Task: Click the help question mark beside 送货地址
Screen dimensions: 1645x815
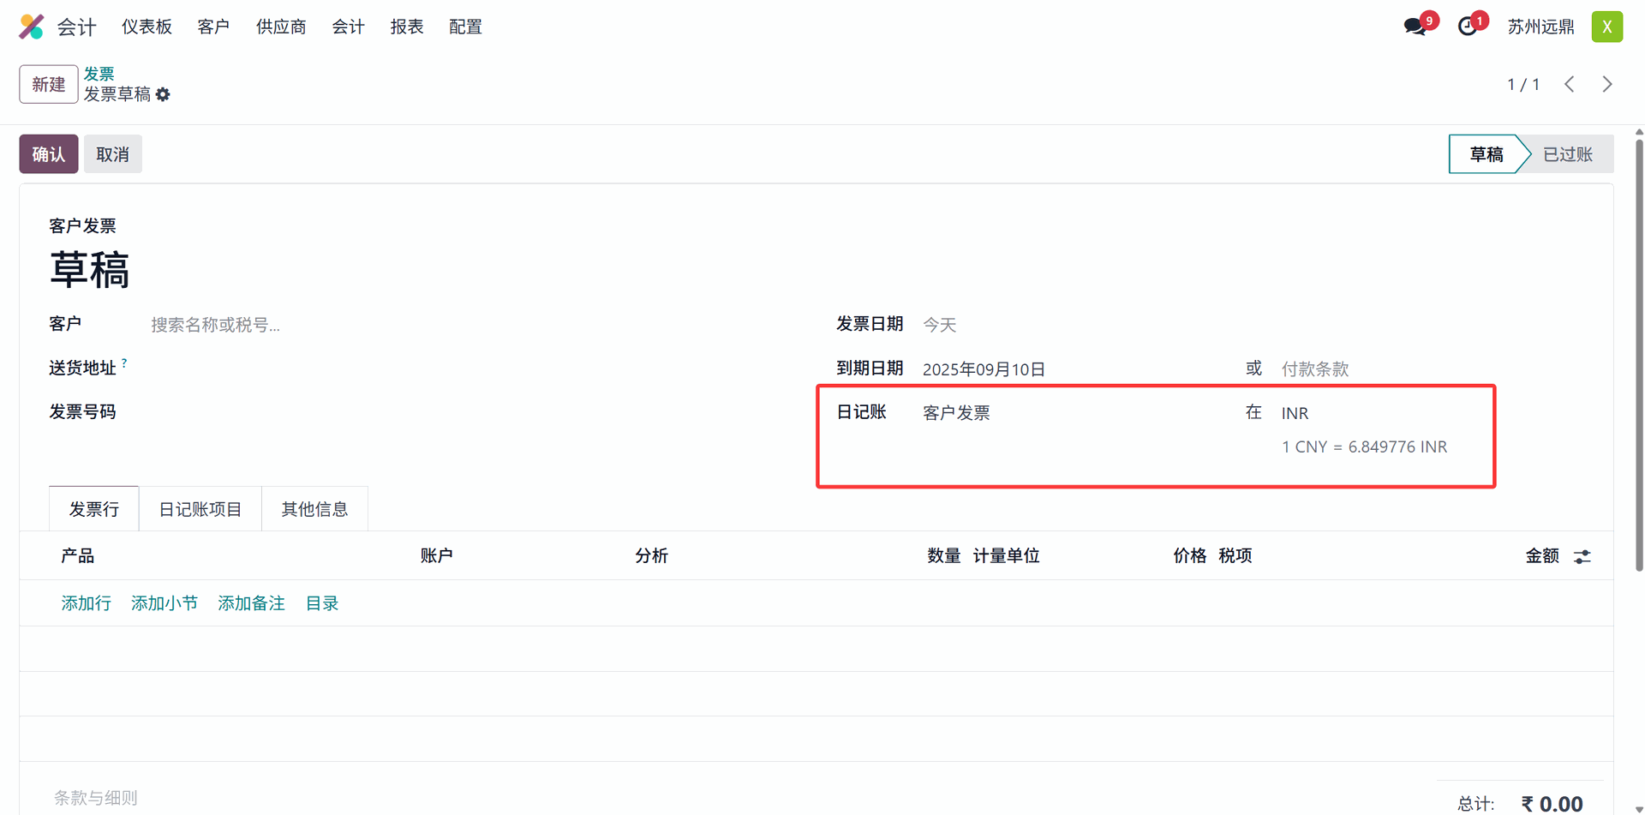Action: (124, 363)
